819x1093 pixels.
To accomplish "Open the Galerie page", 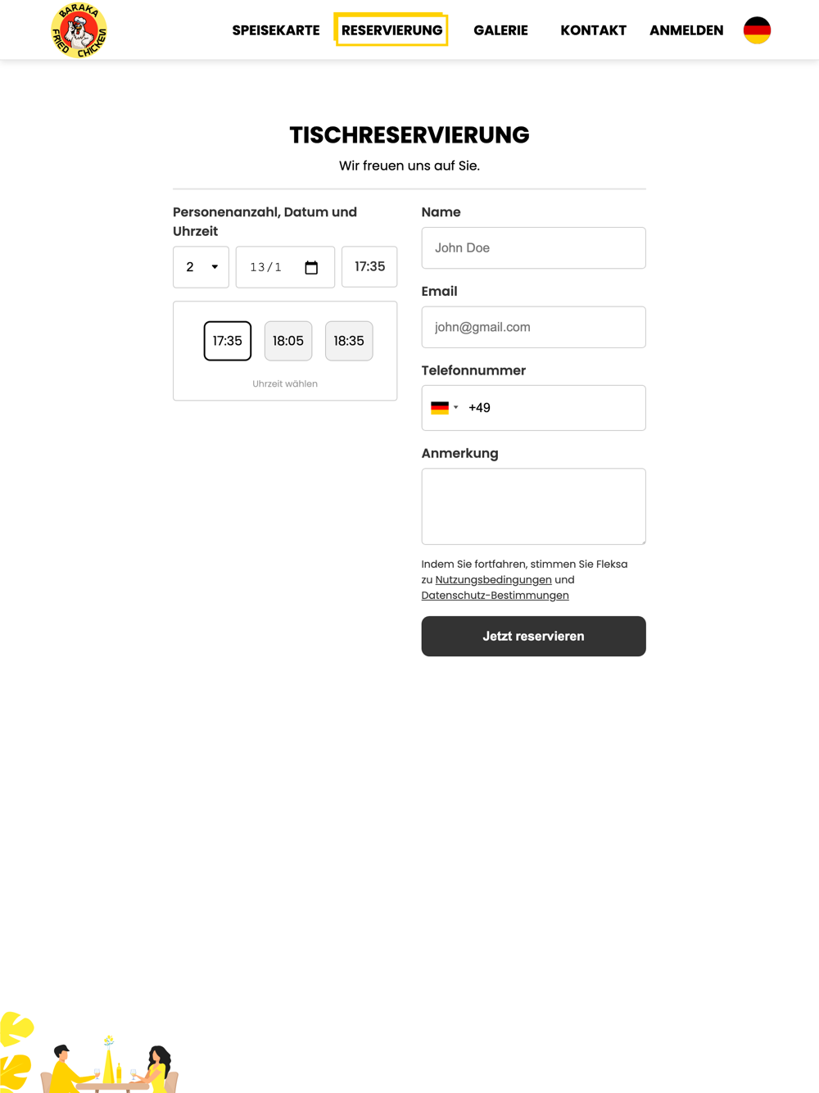I will [500, 30].
